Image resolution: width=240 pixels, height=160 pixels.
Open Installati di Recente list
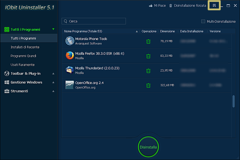[25, 47]
